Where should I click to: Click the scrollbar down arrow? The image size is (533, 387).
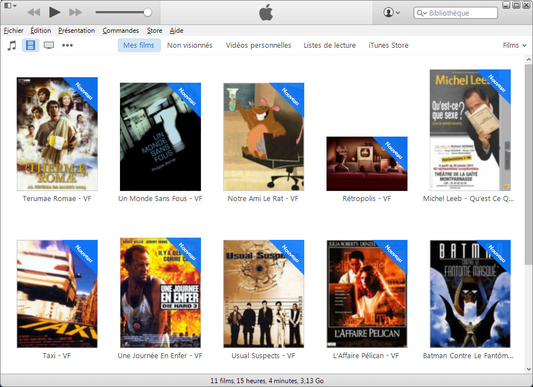(x=527, y=369)
